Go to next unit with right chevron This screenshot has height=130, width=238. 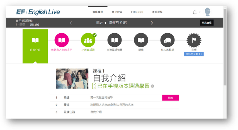[x=152, y=23]
